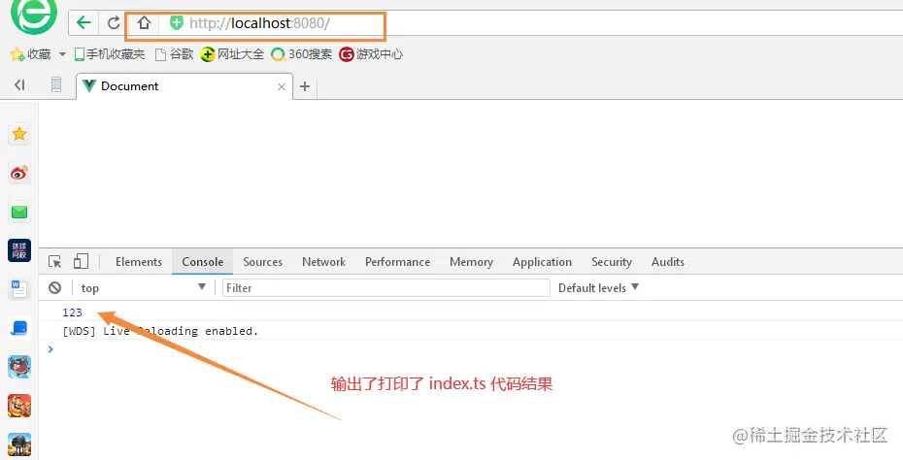Close the Document tab

pyautogui.click(x=281, y=87)
